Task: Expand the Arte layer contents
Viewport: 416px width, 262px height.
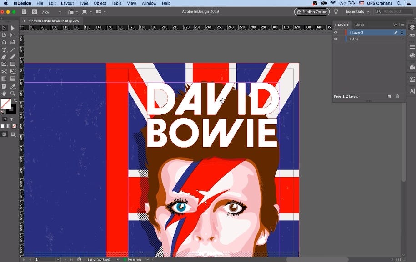Action: tap(350, 39)
